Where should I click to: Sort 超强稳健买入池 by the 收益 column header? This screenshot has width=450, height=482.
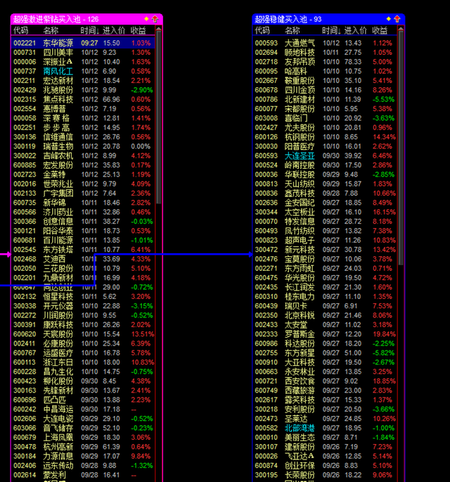380,30
